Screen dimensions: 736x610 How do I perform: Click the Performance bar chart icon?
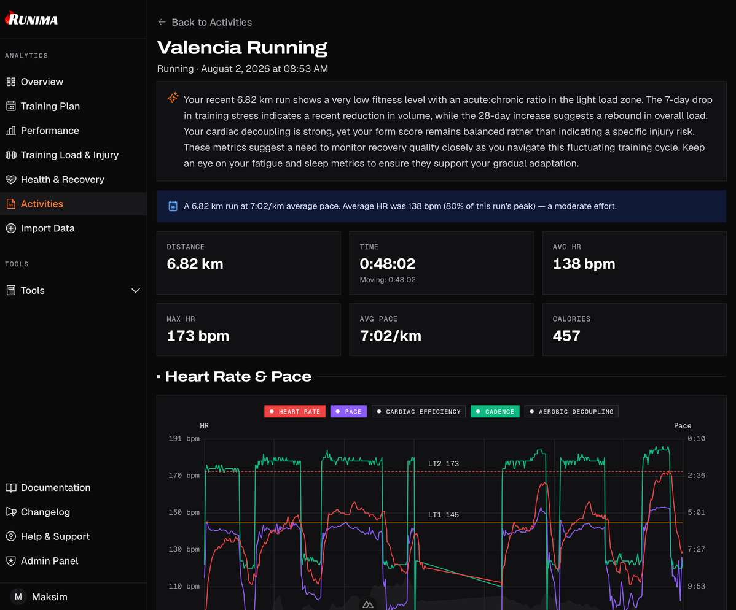[x=11, y=130]
